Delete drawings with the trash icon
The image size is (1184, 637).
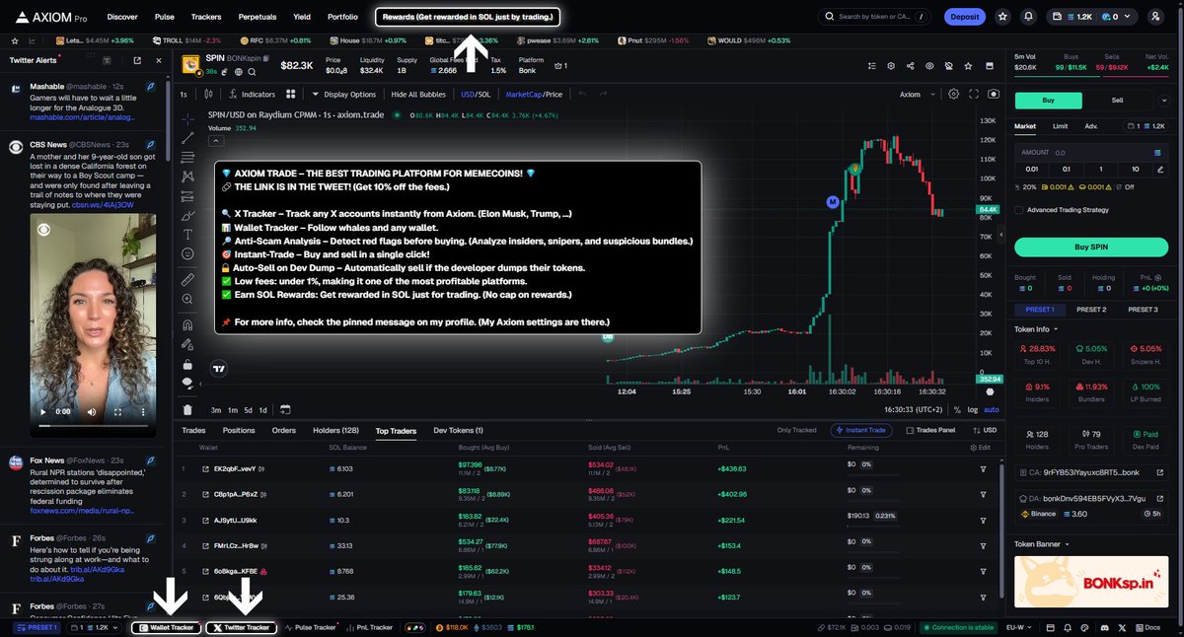coord(187,409)
